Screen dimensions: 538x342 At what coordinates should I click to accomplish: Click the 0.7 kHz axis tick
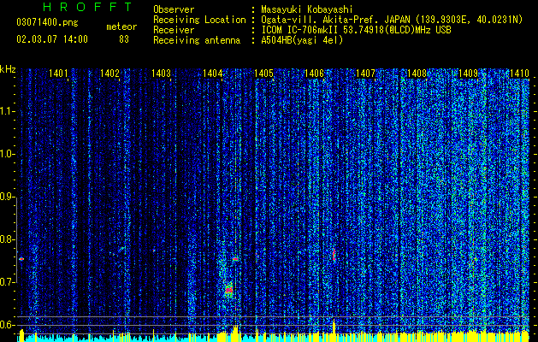click(x=7, y=282)
